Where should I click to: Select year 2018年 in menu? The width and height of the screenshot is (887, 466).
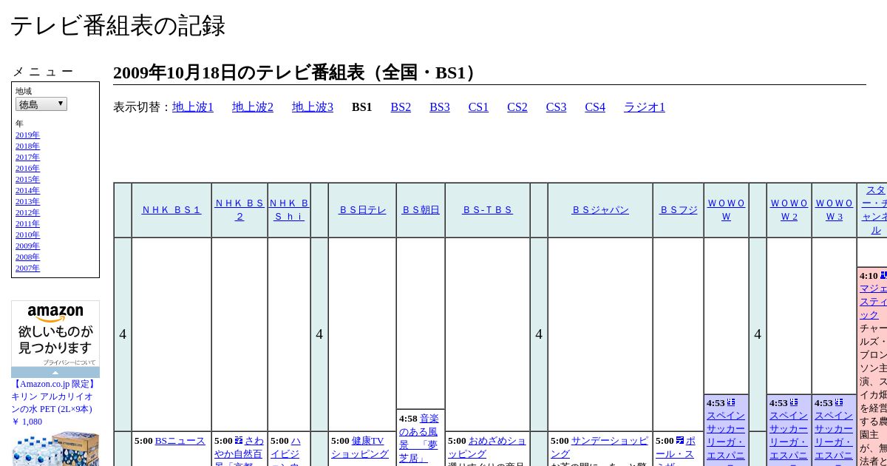point(27,146)
